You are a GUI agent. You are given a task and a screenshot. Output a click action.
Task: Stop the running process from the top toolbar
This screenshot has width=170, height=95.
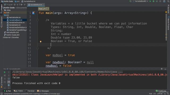pos(160,1)
